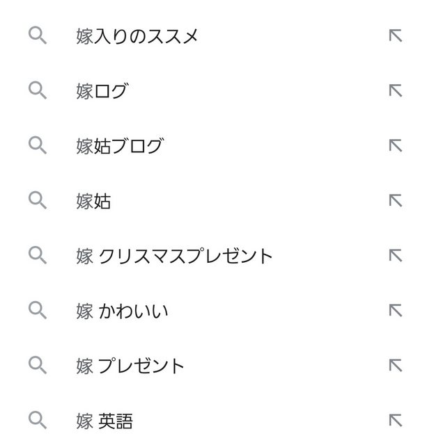Image resolution: width=434 pixels, height=445 pixels.
Task: Choose the 嫁 プレゼント suggestion
Action: point(130,366)
